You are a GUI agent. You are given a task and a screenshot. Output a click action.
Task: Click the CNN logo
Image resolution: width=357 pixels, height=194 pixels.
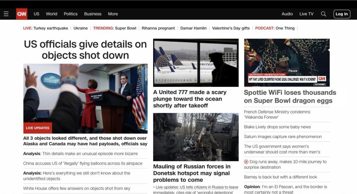click(x=22, y=14)
